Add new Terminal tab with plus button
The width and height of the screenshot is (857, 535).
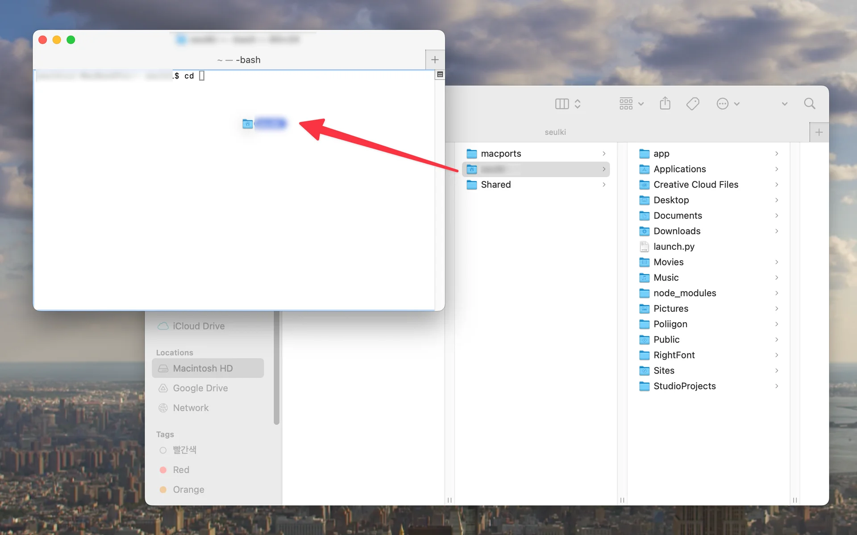[x=435, y=60]
